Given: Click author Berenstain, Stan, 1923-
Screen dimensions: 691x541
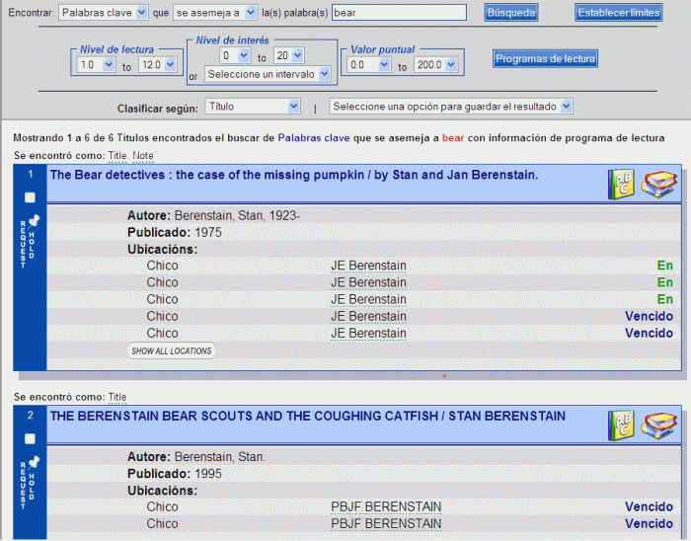Looking at the screenshot, I should [237, 215].
